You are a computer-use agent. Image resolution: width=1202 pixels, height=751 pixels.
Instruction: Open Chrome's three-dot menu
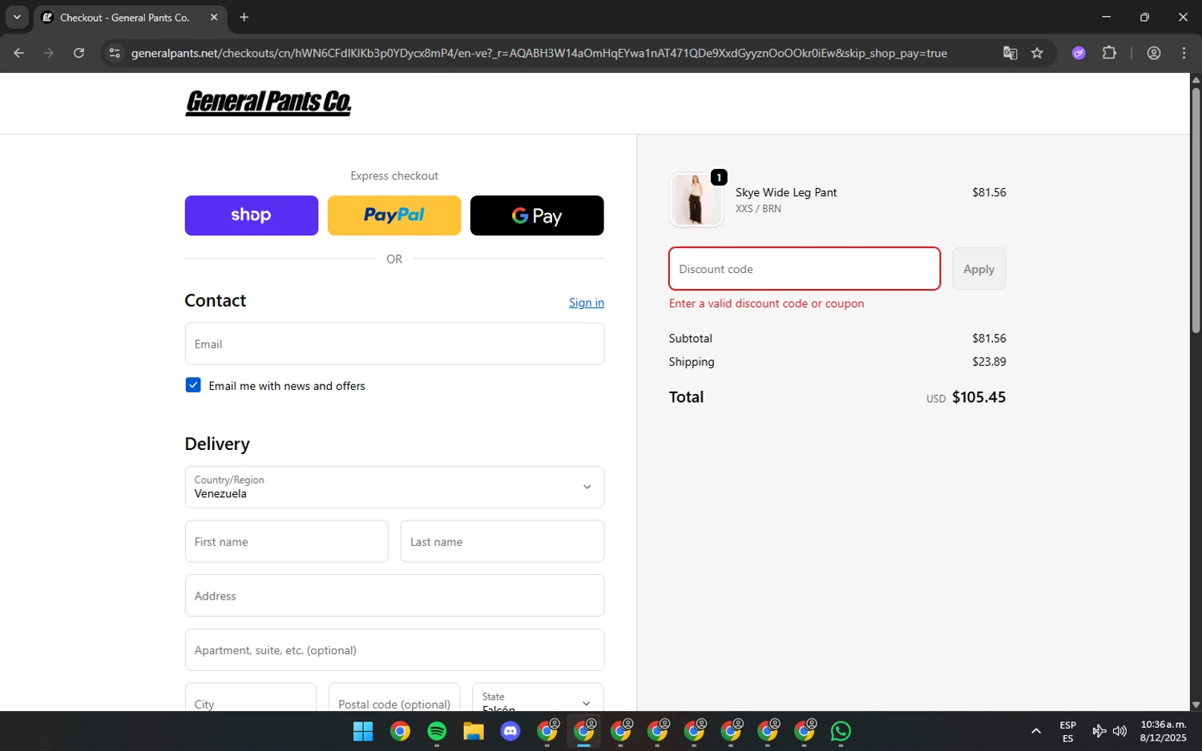click(1184, 53)
